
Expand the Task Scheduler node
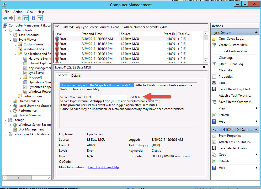tap(11, 35)
